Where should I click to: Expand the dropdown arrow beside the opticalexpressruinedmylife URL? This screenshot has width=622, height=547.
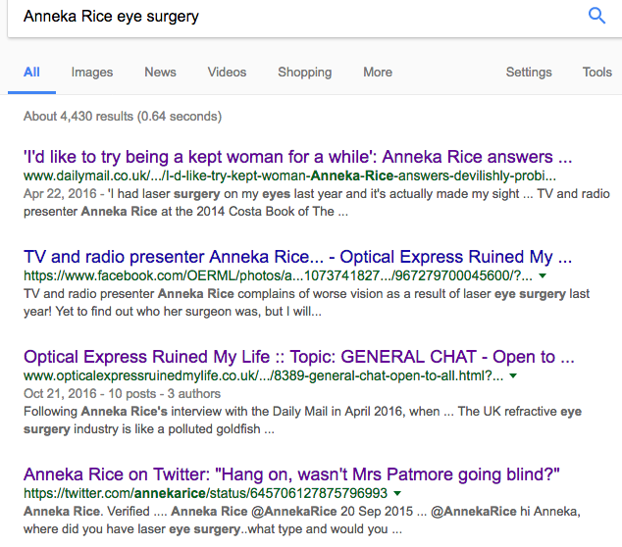click(x=513, y=376)
